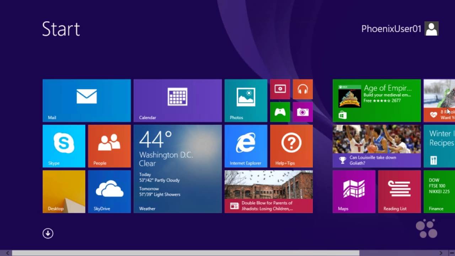This screenshot has height=256, width=455.
Task: Open News tile about Double Blow for Parents
Action: click(x=269, y=192)
